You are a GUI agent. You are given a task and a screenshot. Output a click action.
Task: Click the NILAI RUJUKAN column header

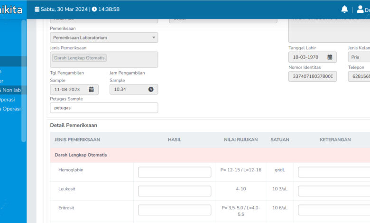click(x=241, y=139)
